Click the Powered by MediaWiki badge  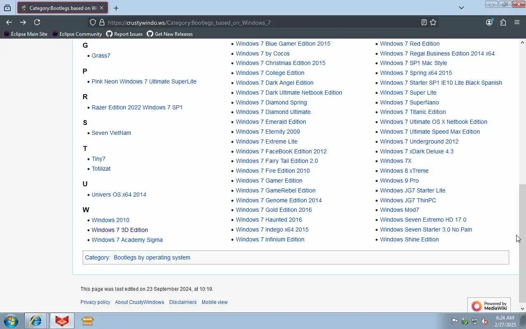coord(489,306)
